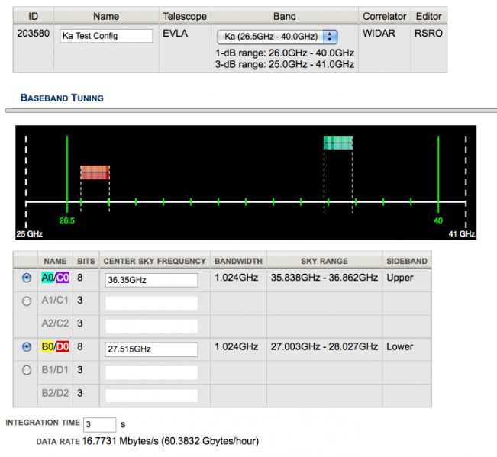
Task: Click the cyan A0 color label
Action: click(47, 278)
